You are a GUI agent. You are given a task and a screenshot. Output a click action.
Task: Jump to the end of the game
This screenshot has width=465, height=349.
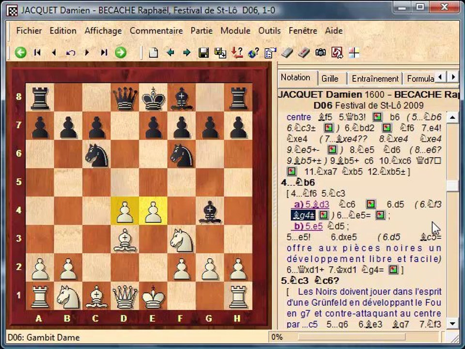pyautogui.click(x=104, y=53)
